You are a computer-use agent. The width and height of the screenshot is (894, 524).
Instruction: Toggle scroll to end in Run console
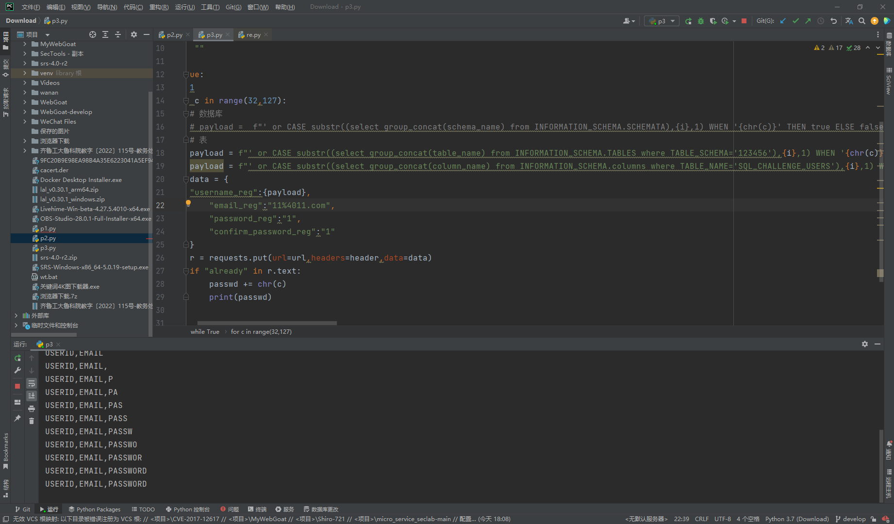click(32, 396)
